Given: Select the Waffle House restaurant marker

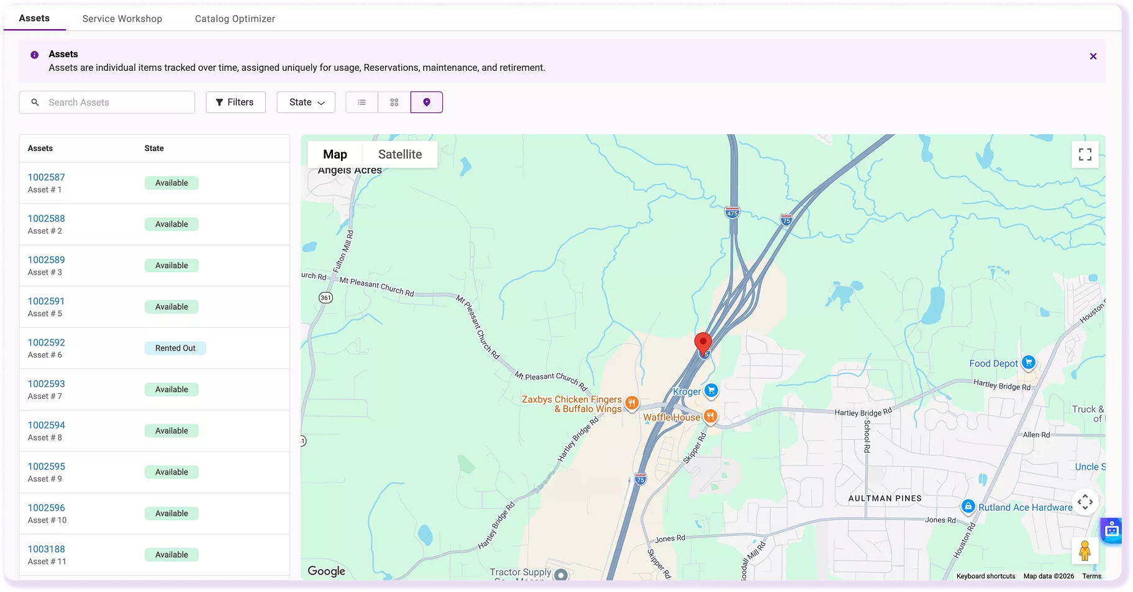Looking at the screenshot, I should pos(711,417).
